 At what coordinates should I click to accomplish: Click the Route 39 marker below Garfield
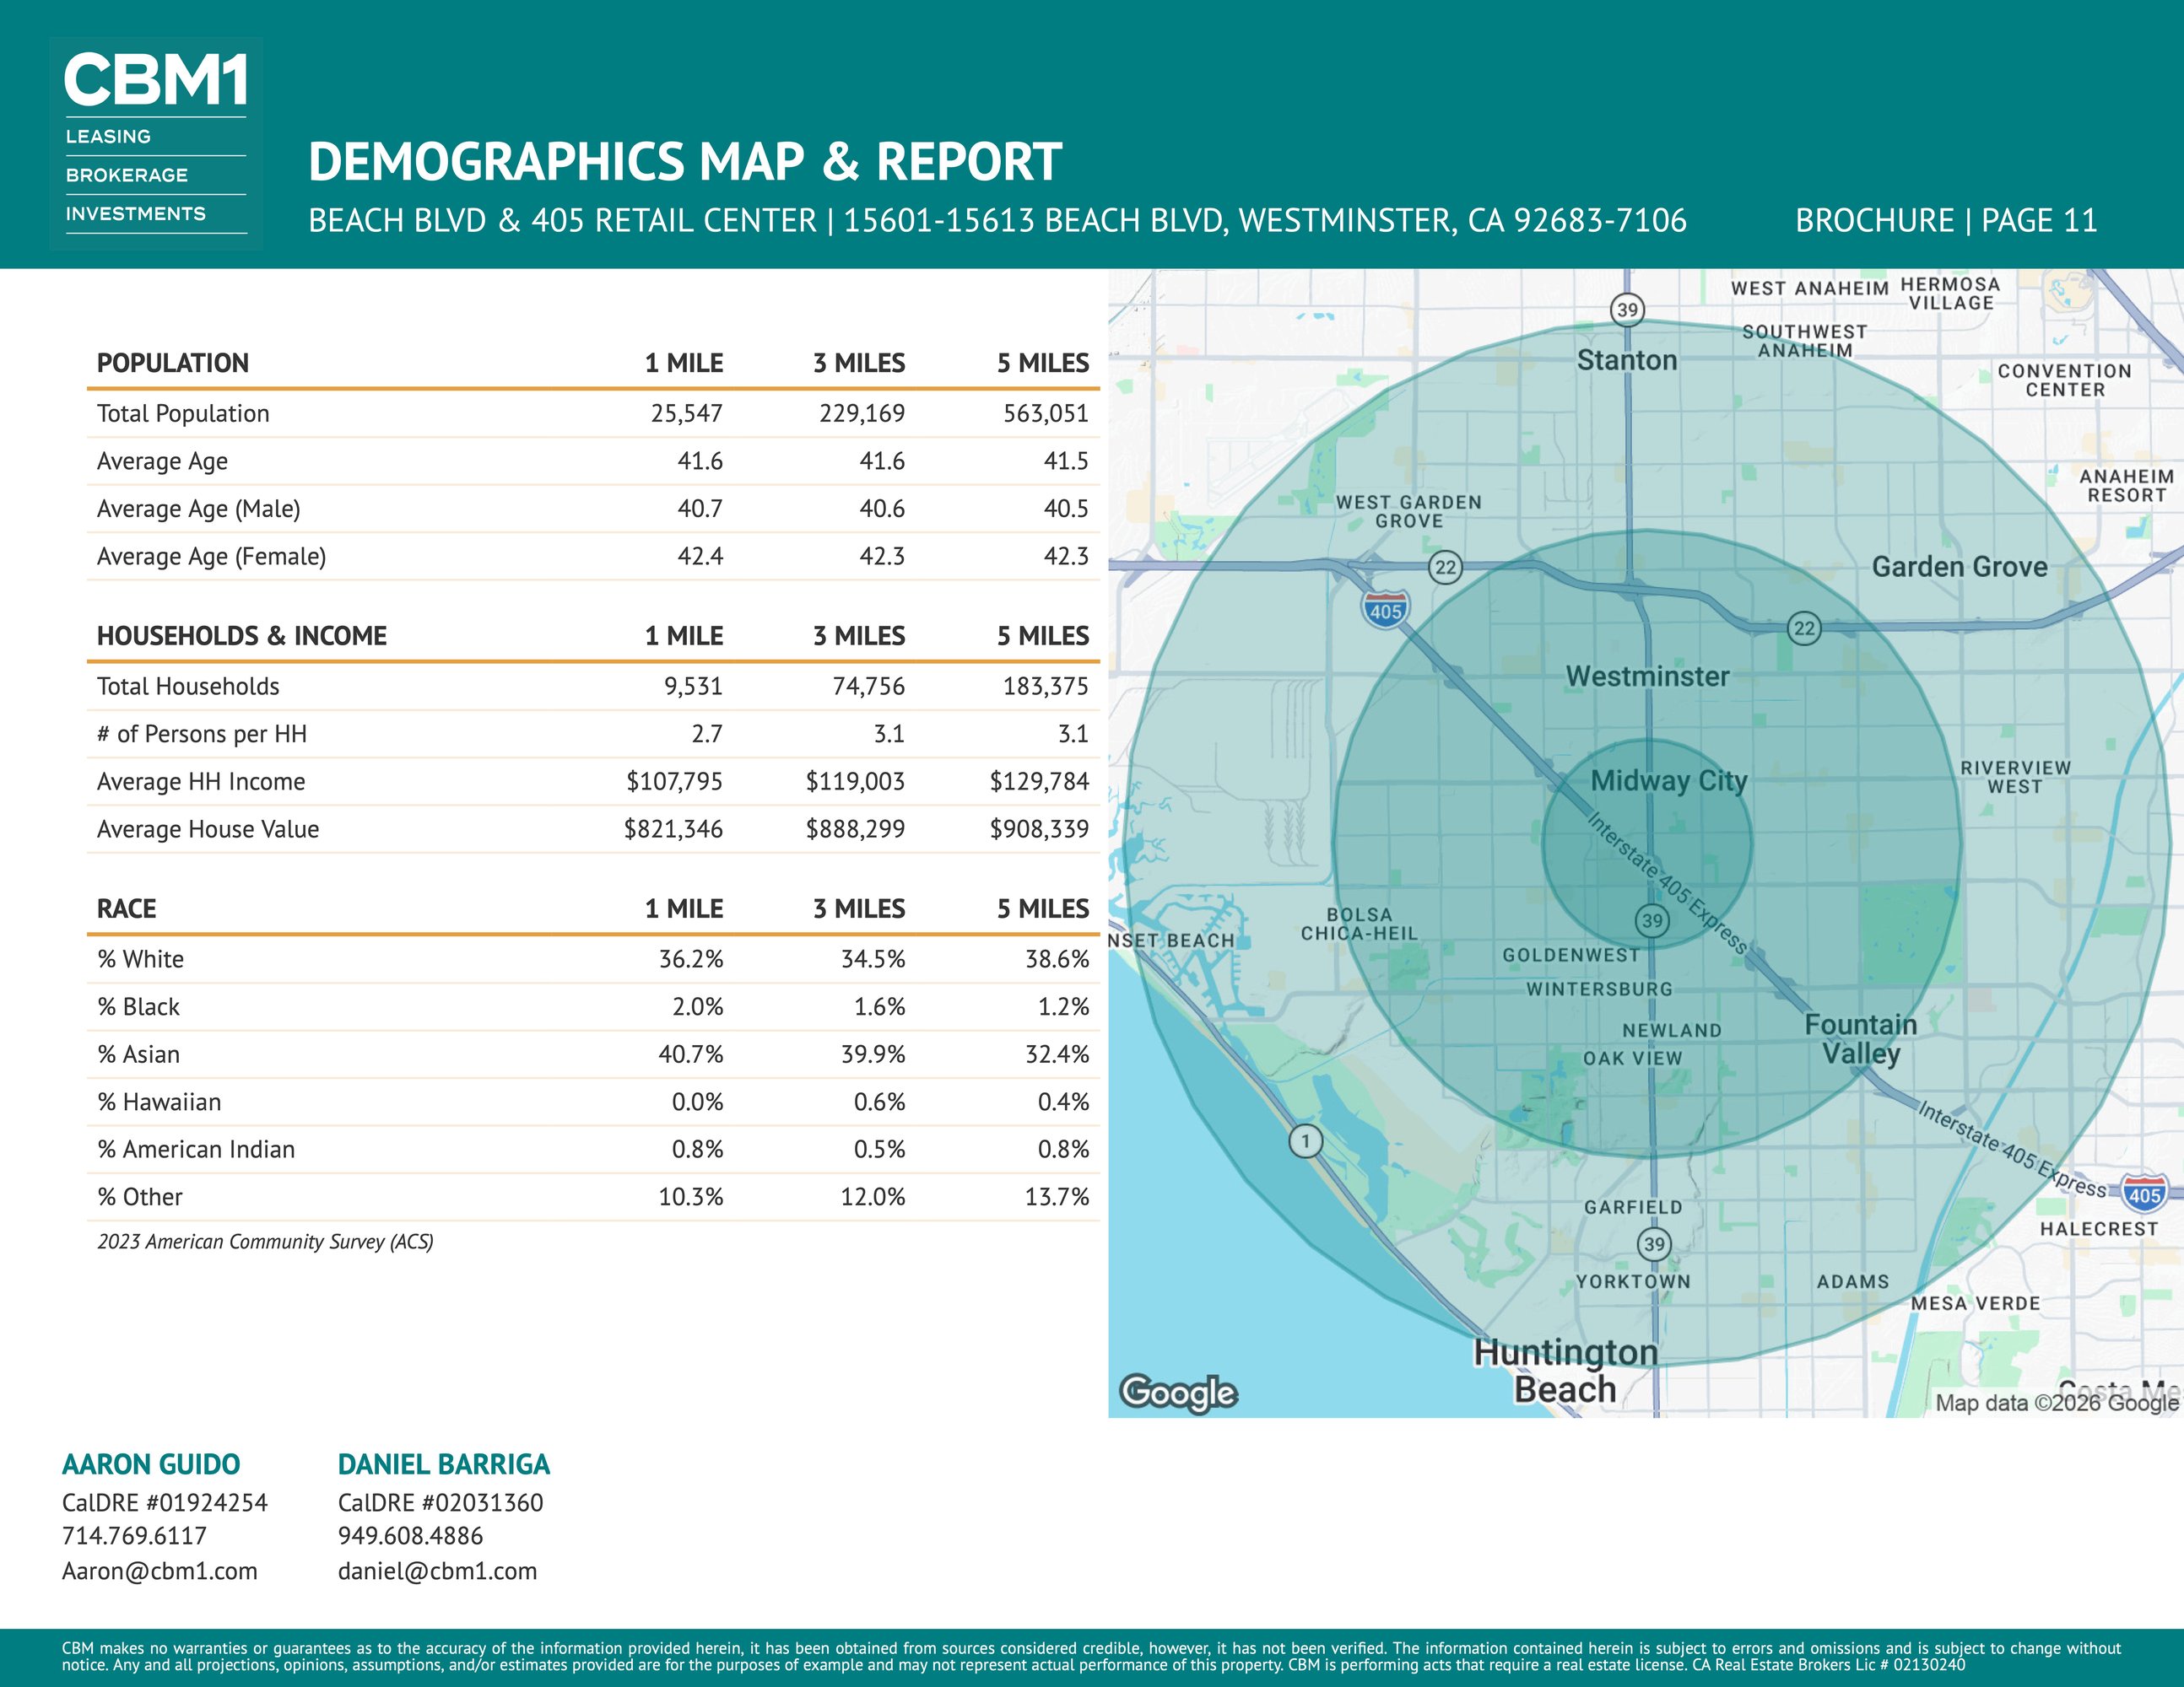click(1654, 1244)
